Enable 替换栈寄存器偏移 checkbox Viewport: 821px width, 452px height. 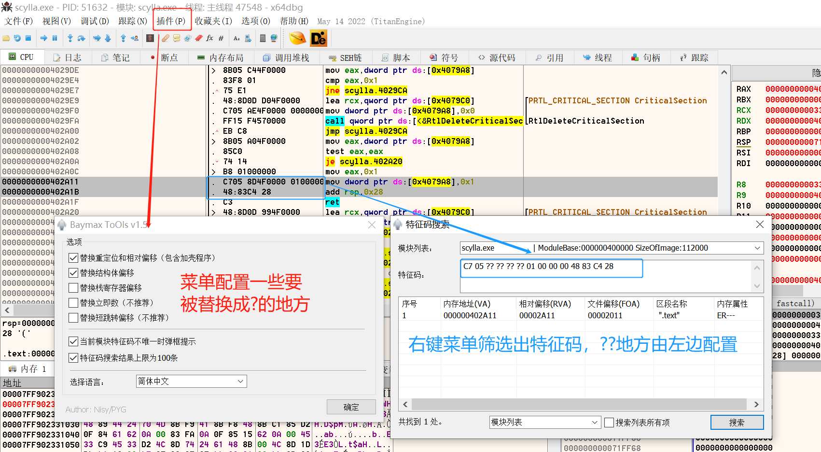pyautogui.click(x=73, y=288)
